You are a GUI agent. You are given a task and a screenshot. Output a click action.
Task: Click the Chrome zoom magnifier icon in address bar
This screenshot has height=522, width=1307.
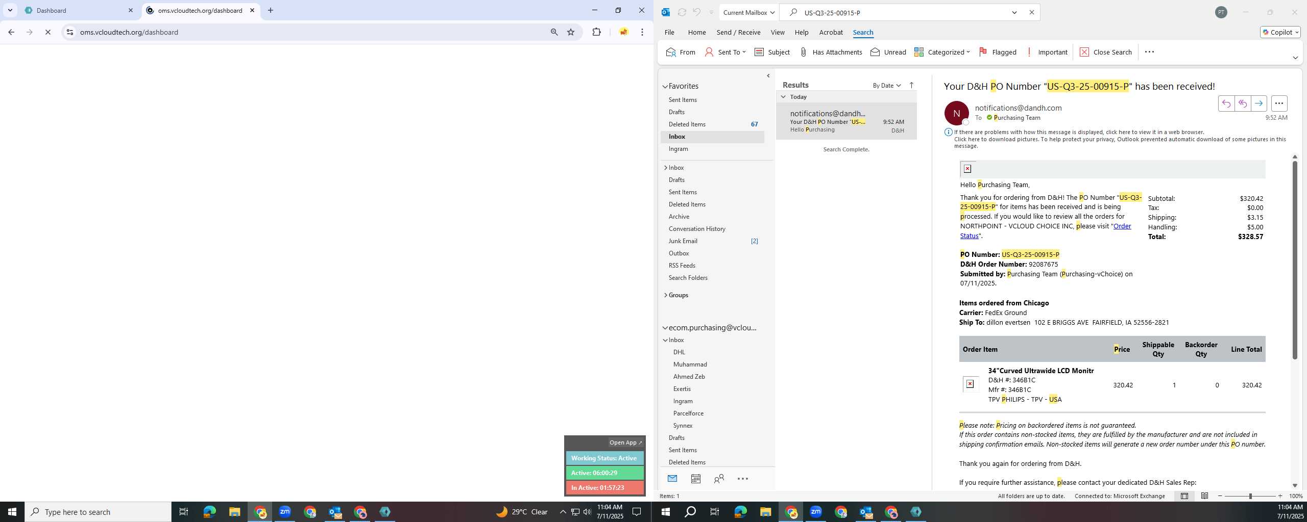554,32
